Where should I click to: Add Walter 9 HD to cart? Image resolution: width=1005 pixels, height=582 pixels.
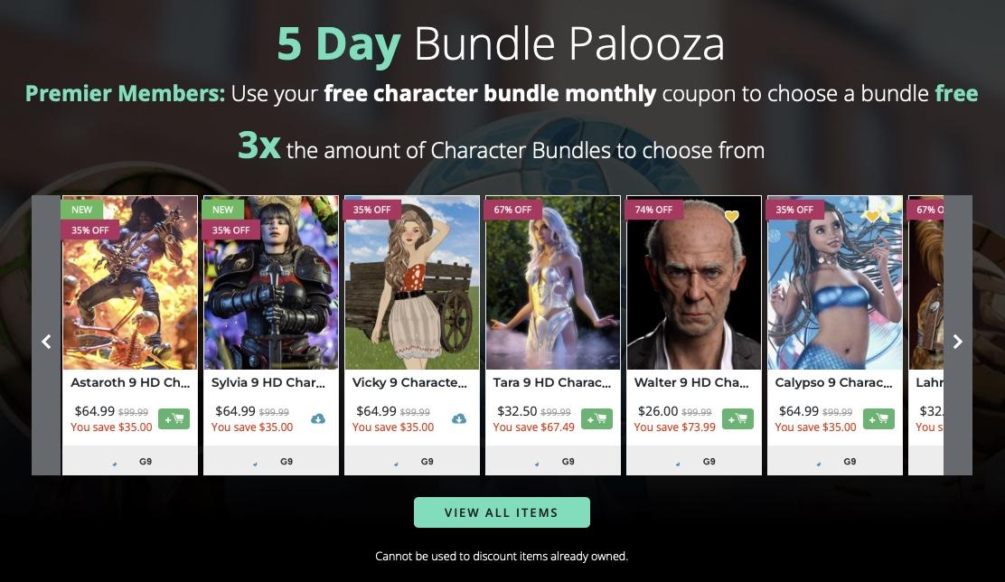click(x=737, y=418)
